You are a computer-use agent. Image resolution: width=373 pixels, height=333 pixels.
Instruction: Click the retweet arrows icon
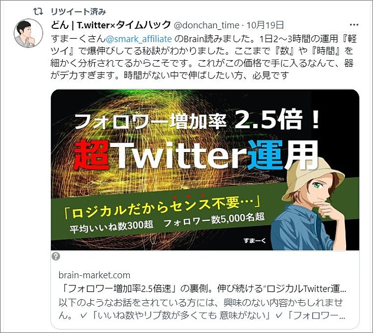38,11
